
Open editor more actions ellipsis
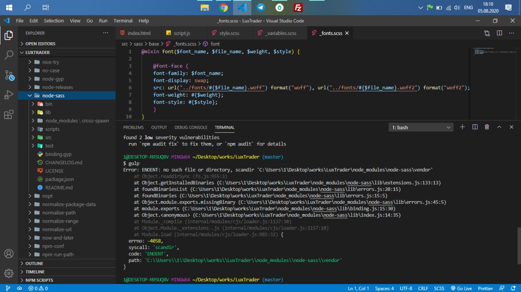tap(511, 33)
